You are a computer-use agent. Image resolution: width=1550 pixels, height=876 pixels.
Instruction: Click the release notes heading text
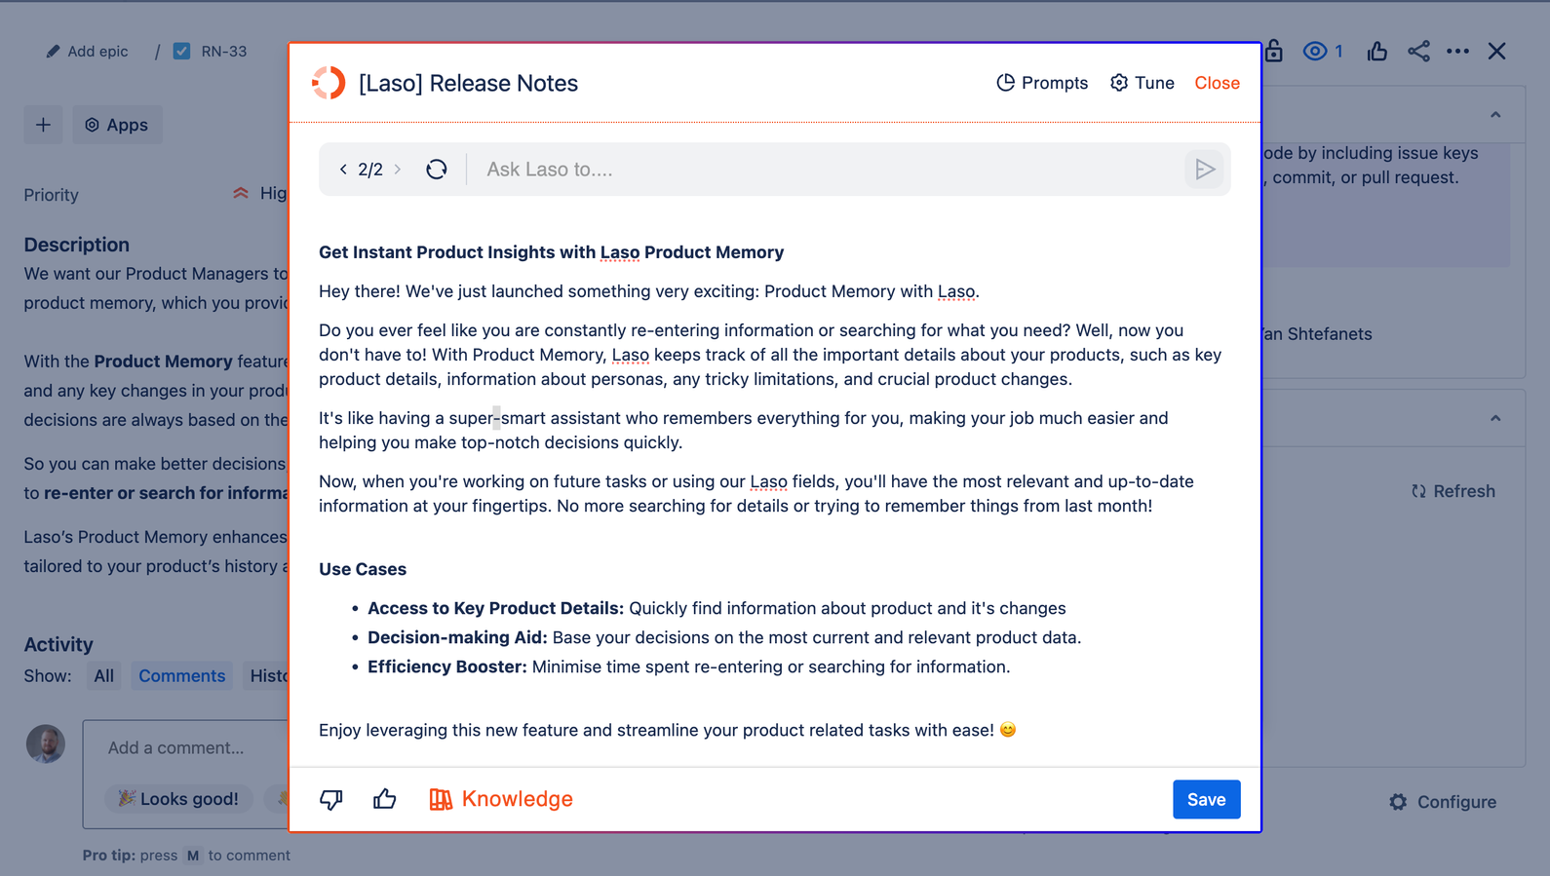click(x=552, y=252)
